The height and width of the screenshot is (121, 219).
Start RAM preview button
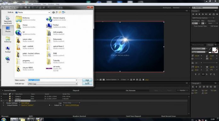click(217, 14)
